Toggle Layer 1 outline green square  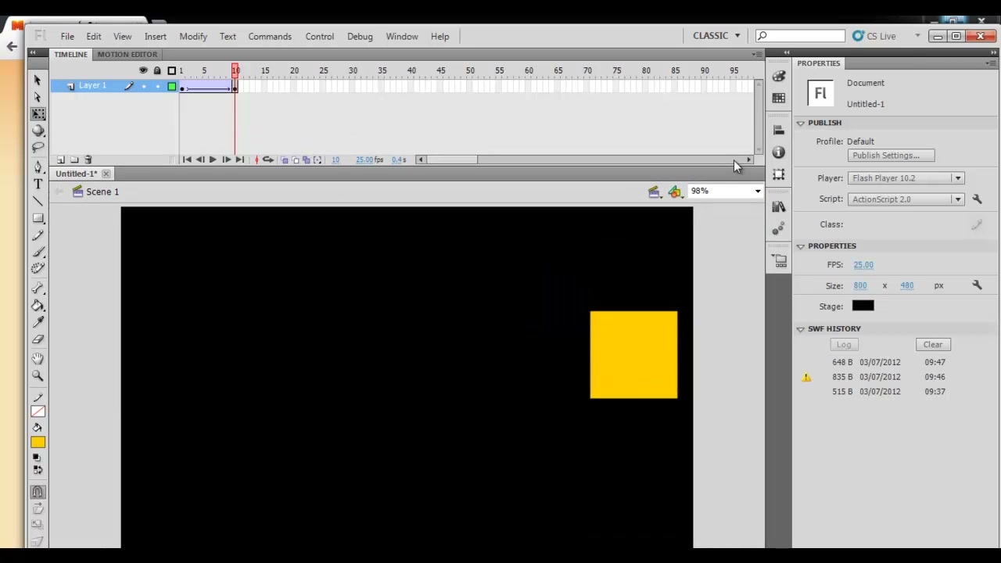[172, 86]
